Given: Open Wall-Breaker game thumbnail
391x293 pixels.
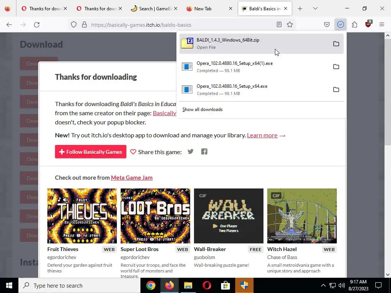Looking at the screenshot, I should (229, 216).
